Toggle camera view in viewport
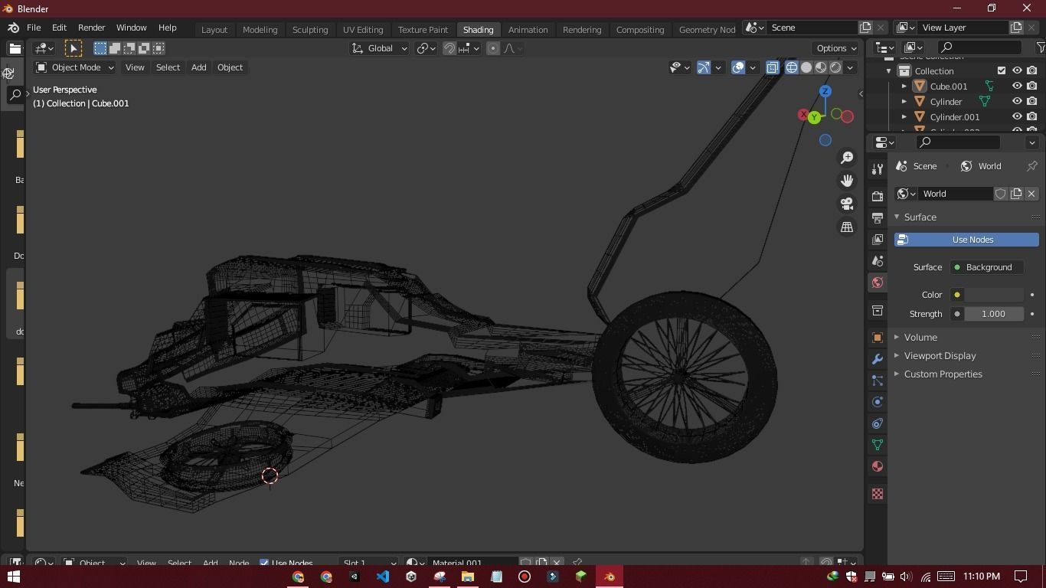 click(847, 204)
